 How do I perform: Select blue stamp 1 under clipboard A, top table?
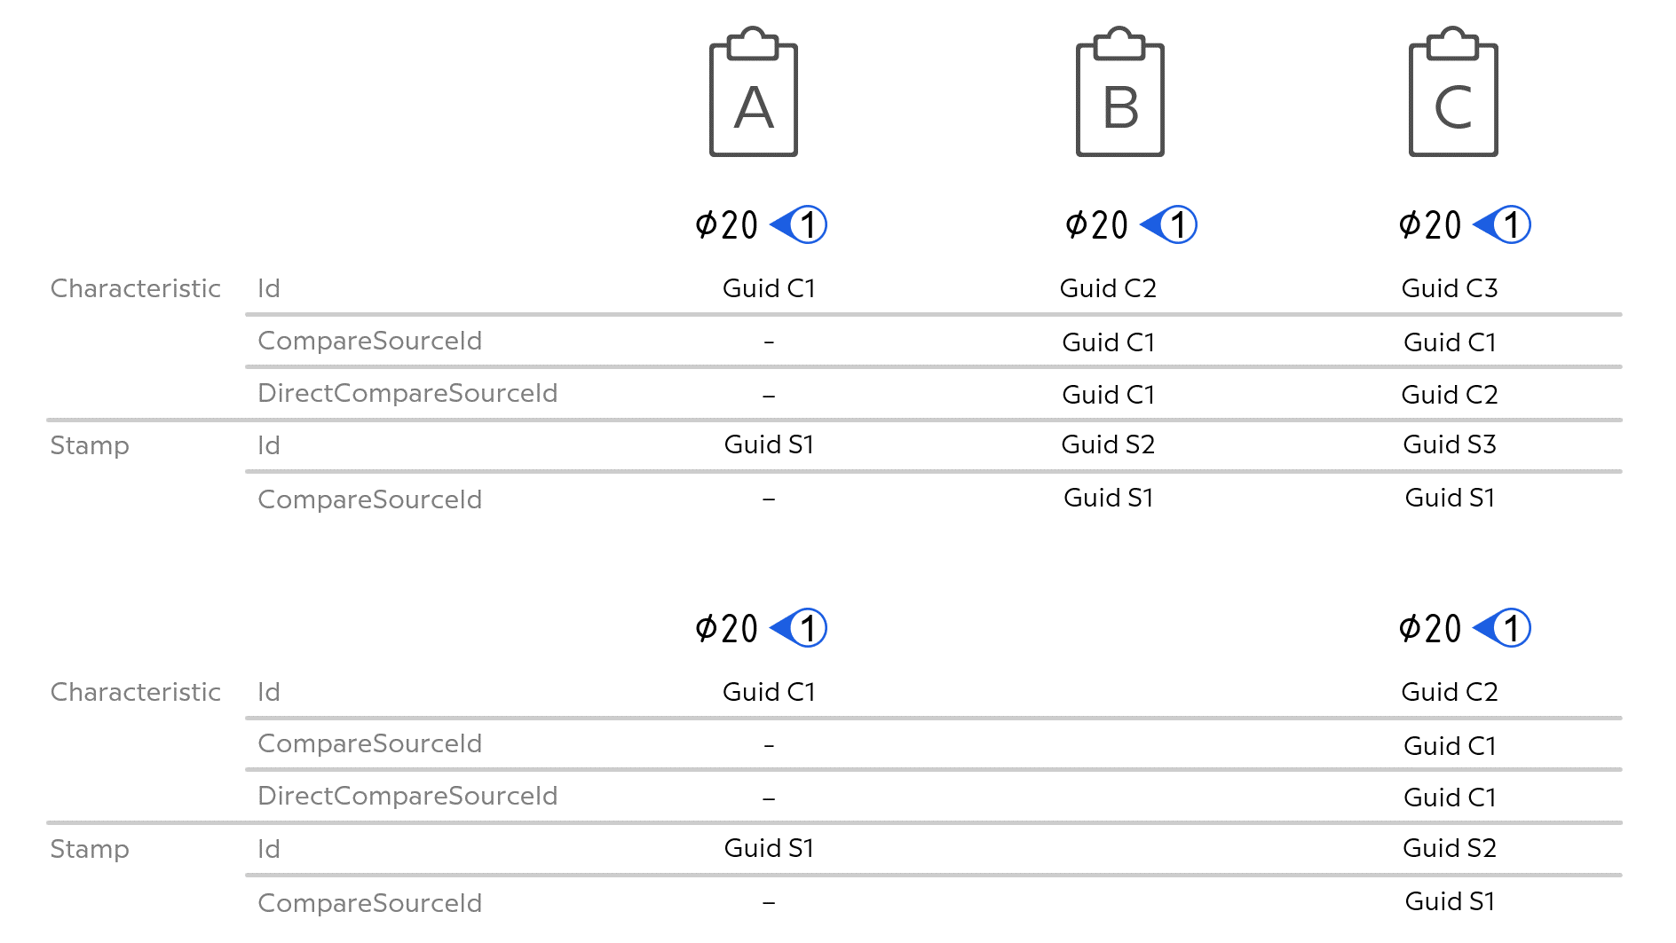[798, 224]
